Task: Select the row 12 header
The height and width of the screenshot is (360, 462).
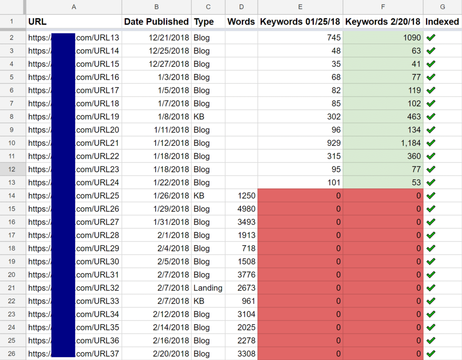Action: coord(12,169)
